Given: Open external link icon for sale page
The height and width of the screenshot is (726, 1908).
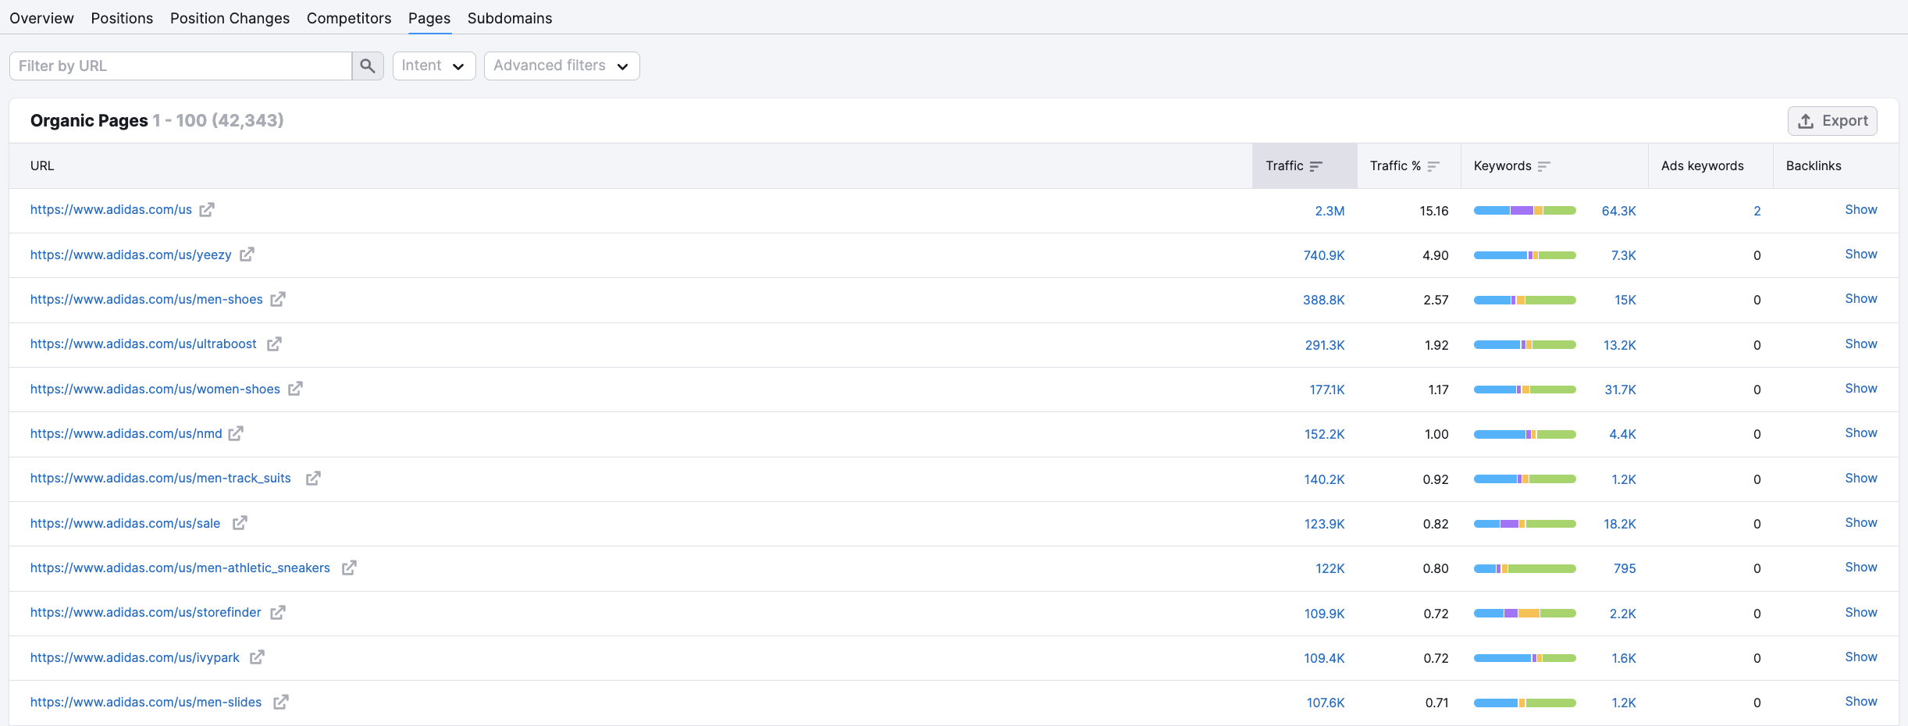Looking at the screenshot, I should click(x=240, y=523).
